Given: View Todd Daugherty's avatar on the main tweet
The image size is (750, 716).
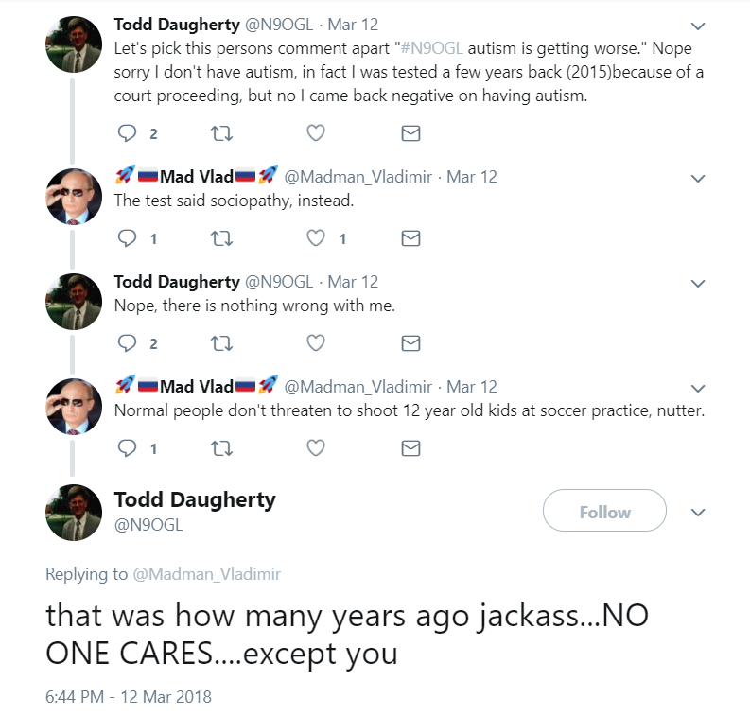Looking at the screenshot, I should click(74, 512).
